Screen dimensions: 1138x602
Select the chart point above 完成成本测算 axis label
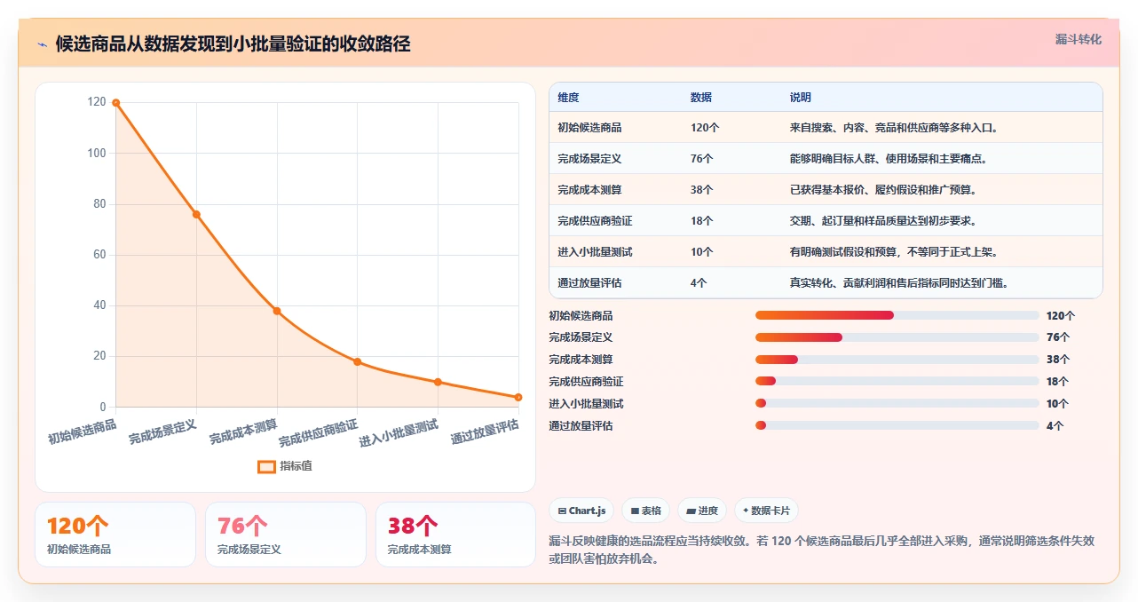[x=277, y=311]
